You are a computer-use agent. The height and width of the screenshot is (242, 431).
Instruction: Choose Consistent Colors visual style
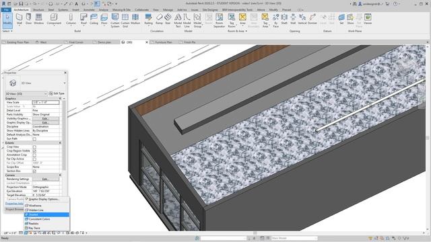click(46, 219)
